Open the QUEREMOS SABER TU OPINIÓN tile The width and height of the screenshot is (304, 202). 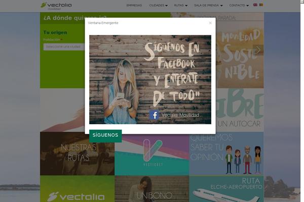pos(226,154)
